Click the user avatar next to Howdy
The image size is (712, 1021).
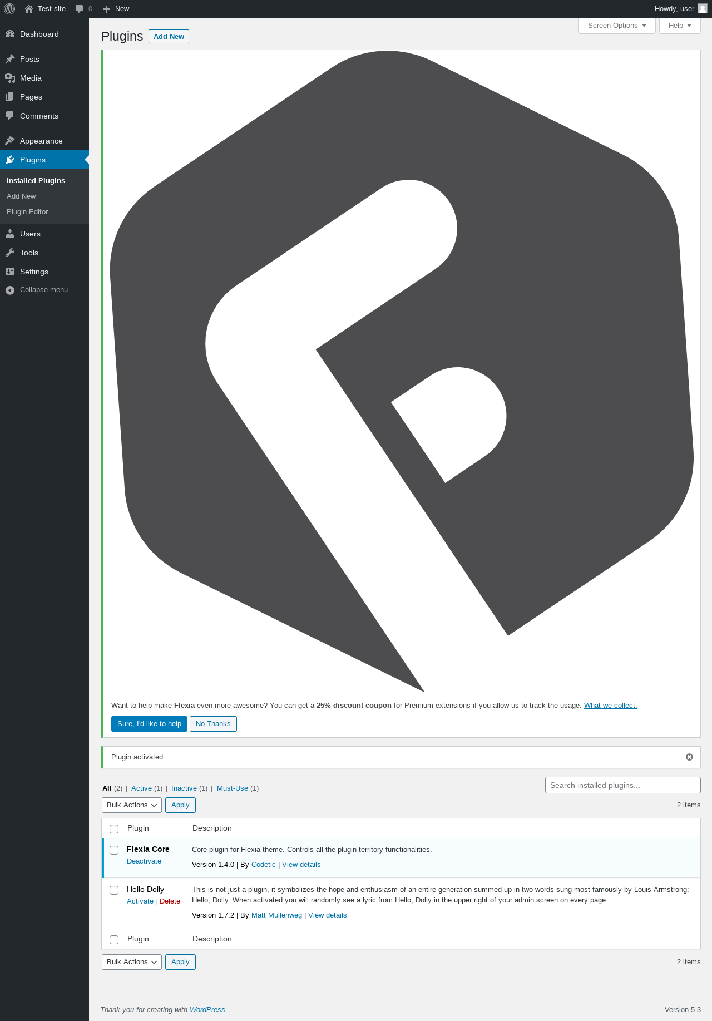[703, 8]
